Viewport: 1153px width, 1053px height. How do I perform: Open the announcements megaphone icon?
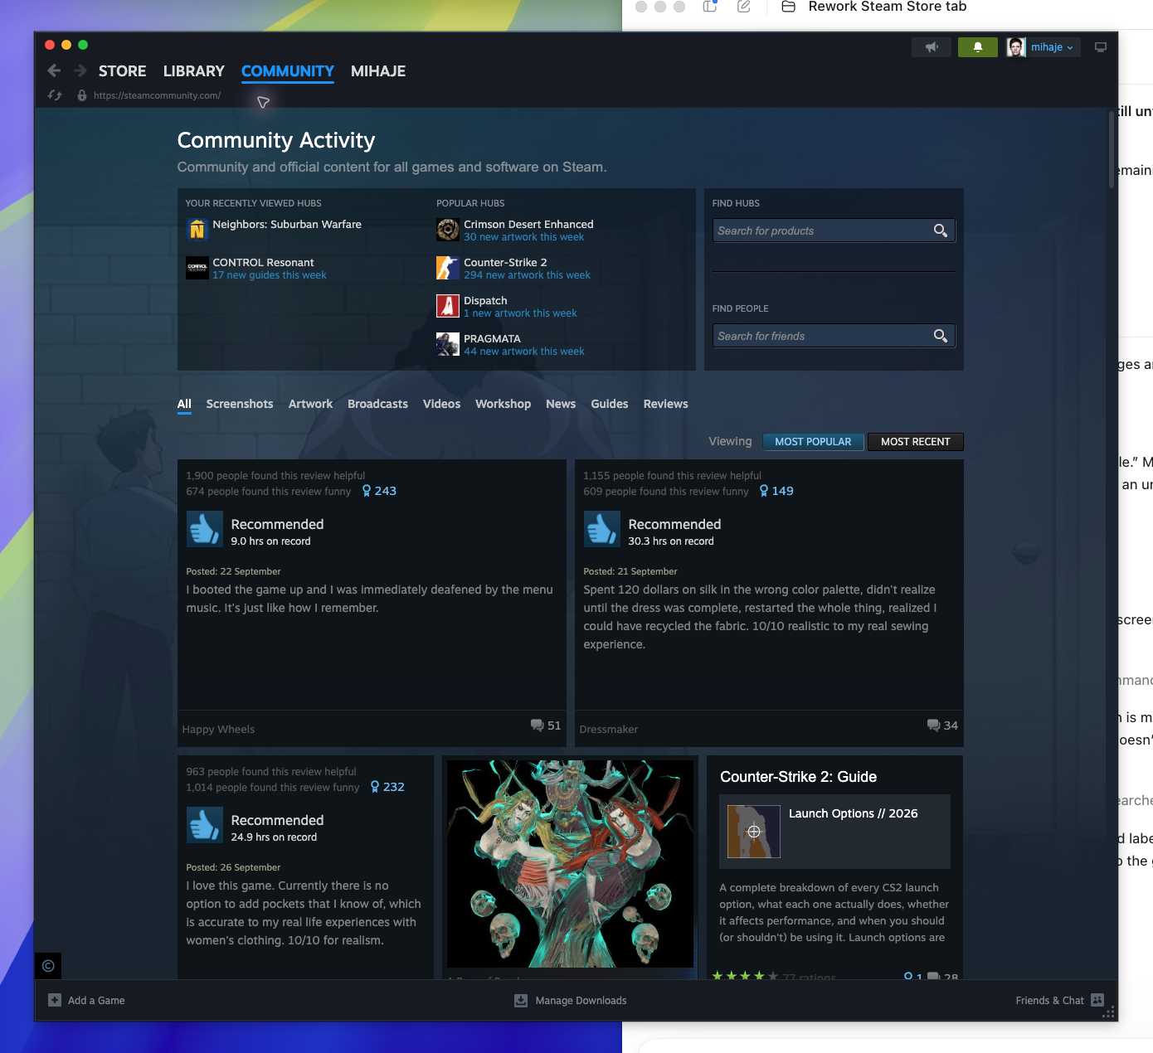[932, 47]
